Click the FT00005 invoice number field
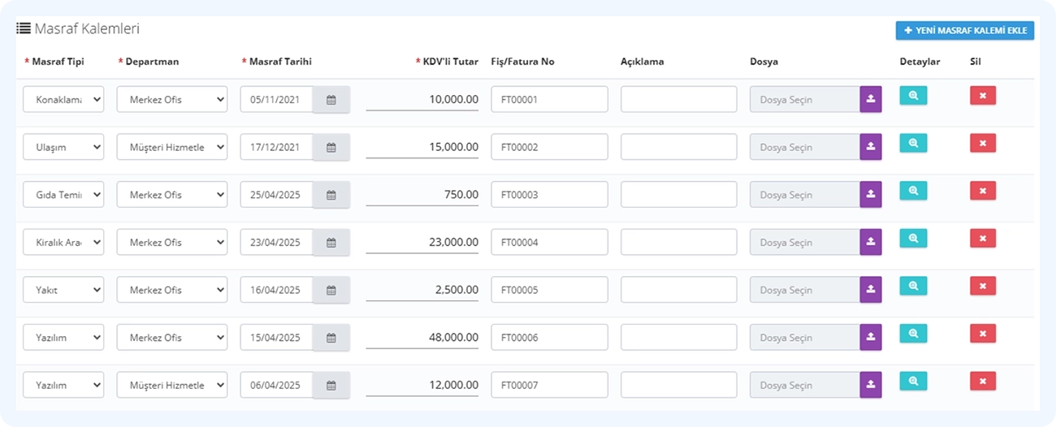 549,290
